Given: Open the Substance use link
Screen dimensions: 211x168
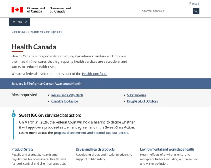Looking at the screenshot, I should 136,95.
